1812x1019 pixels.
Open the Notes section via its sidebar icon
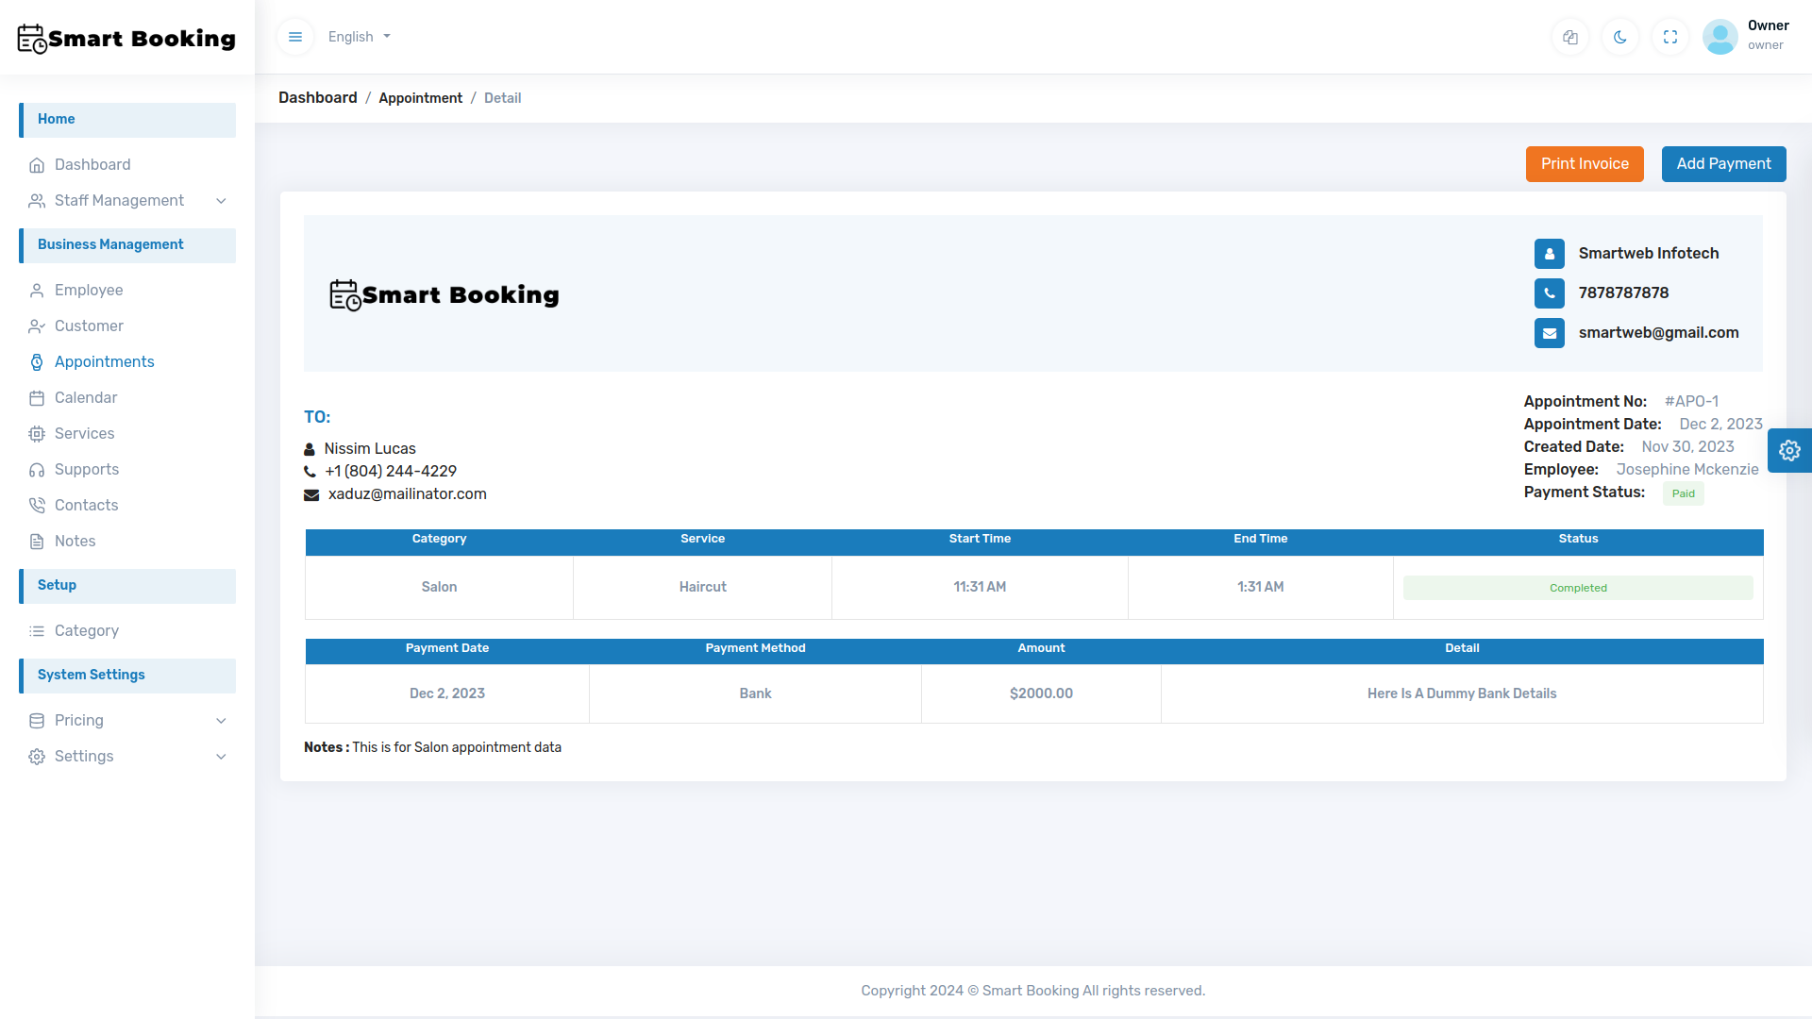pos(37,541)
